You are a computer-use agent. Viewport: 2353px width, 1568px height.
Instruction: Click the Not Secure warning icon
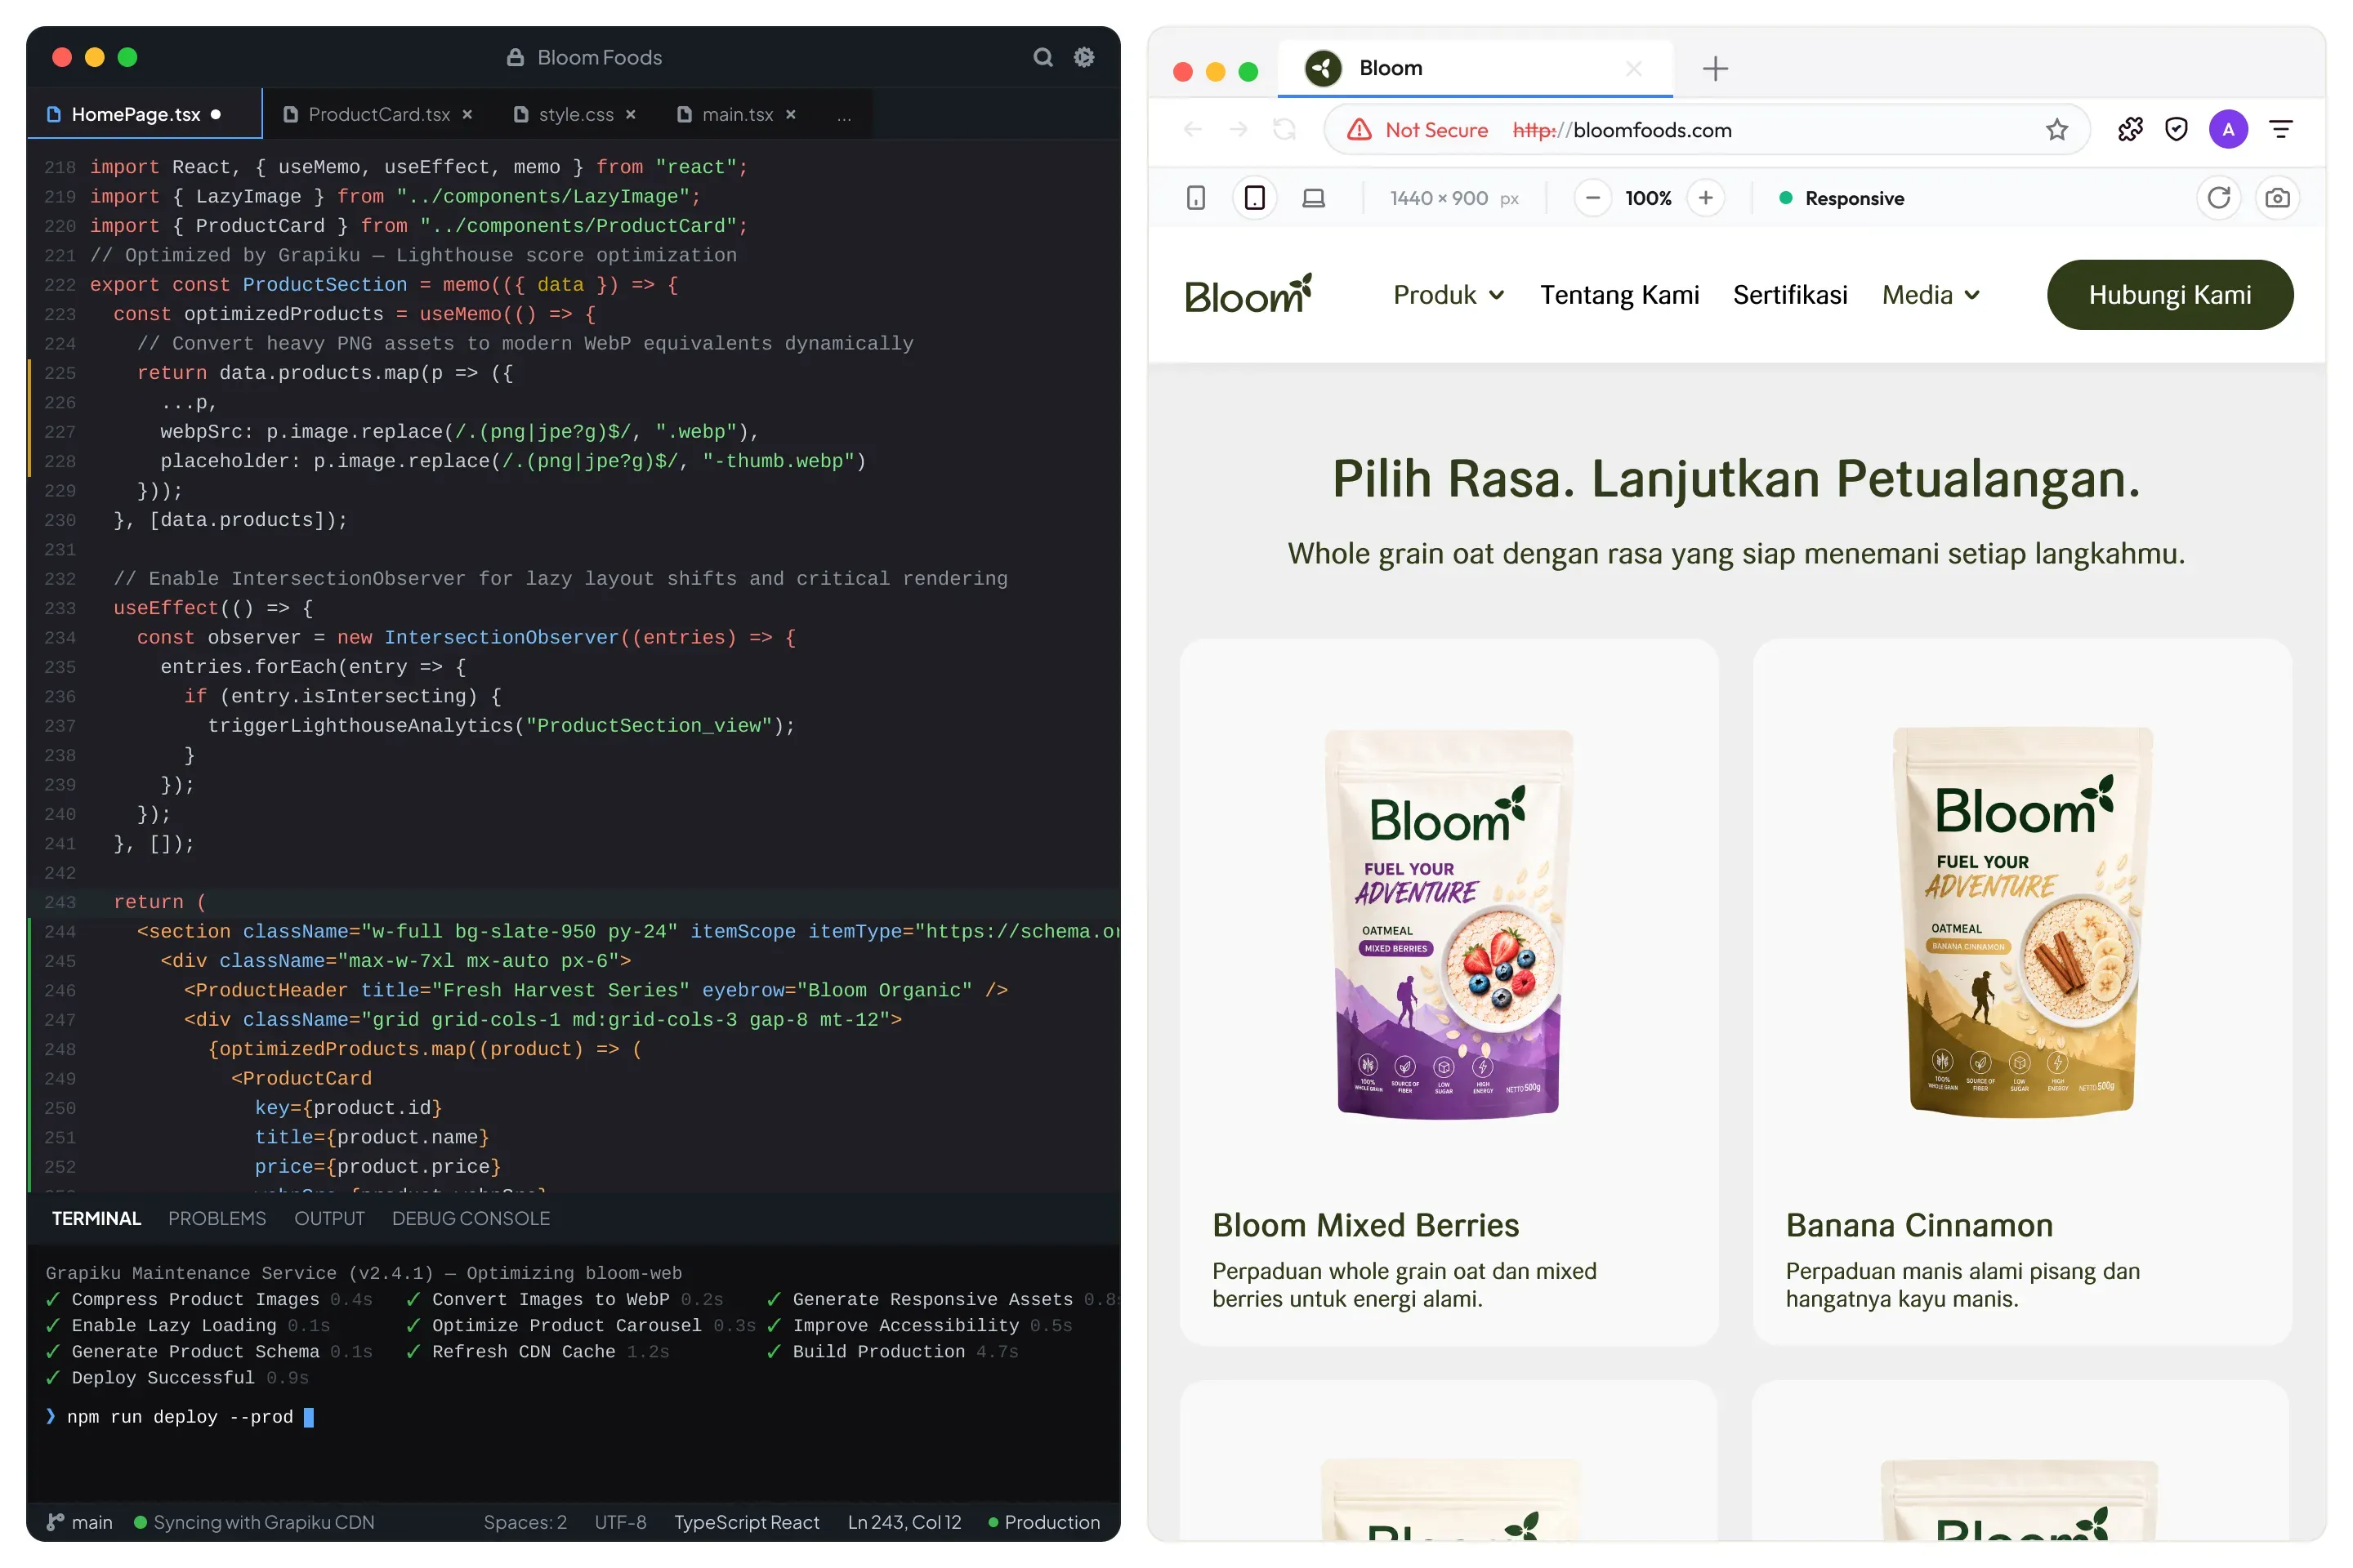[1360, 129]
